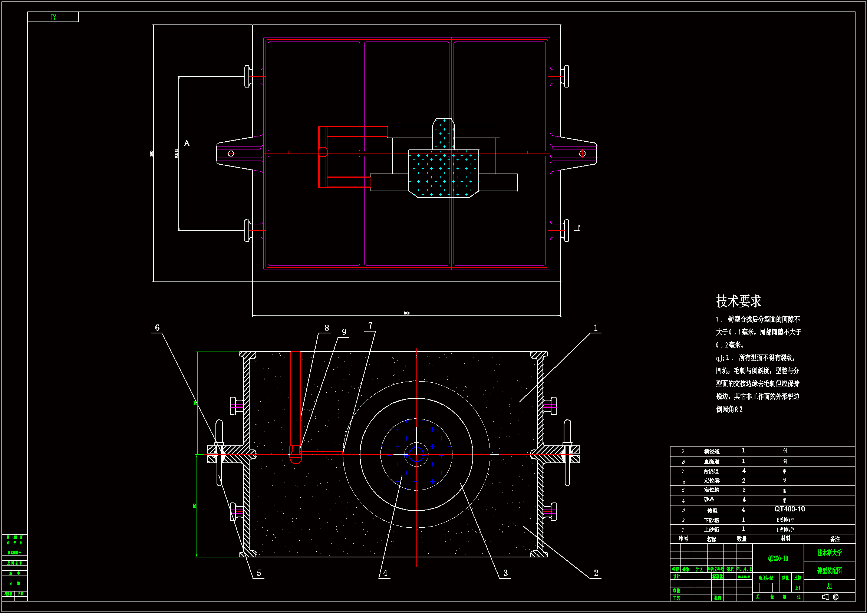This screenshot has width=867, height=613.
Task: Click the right locating pin hole circle in top view
Action: pyautogui.click(x=582, y=154)
